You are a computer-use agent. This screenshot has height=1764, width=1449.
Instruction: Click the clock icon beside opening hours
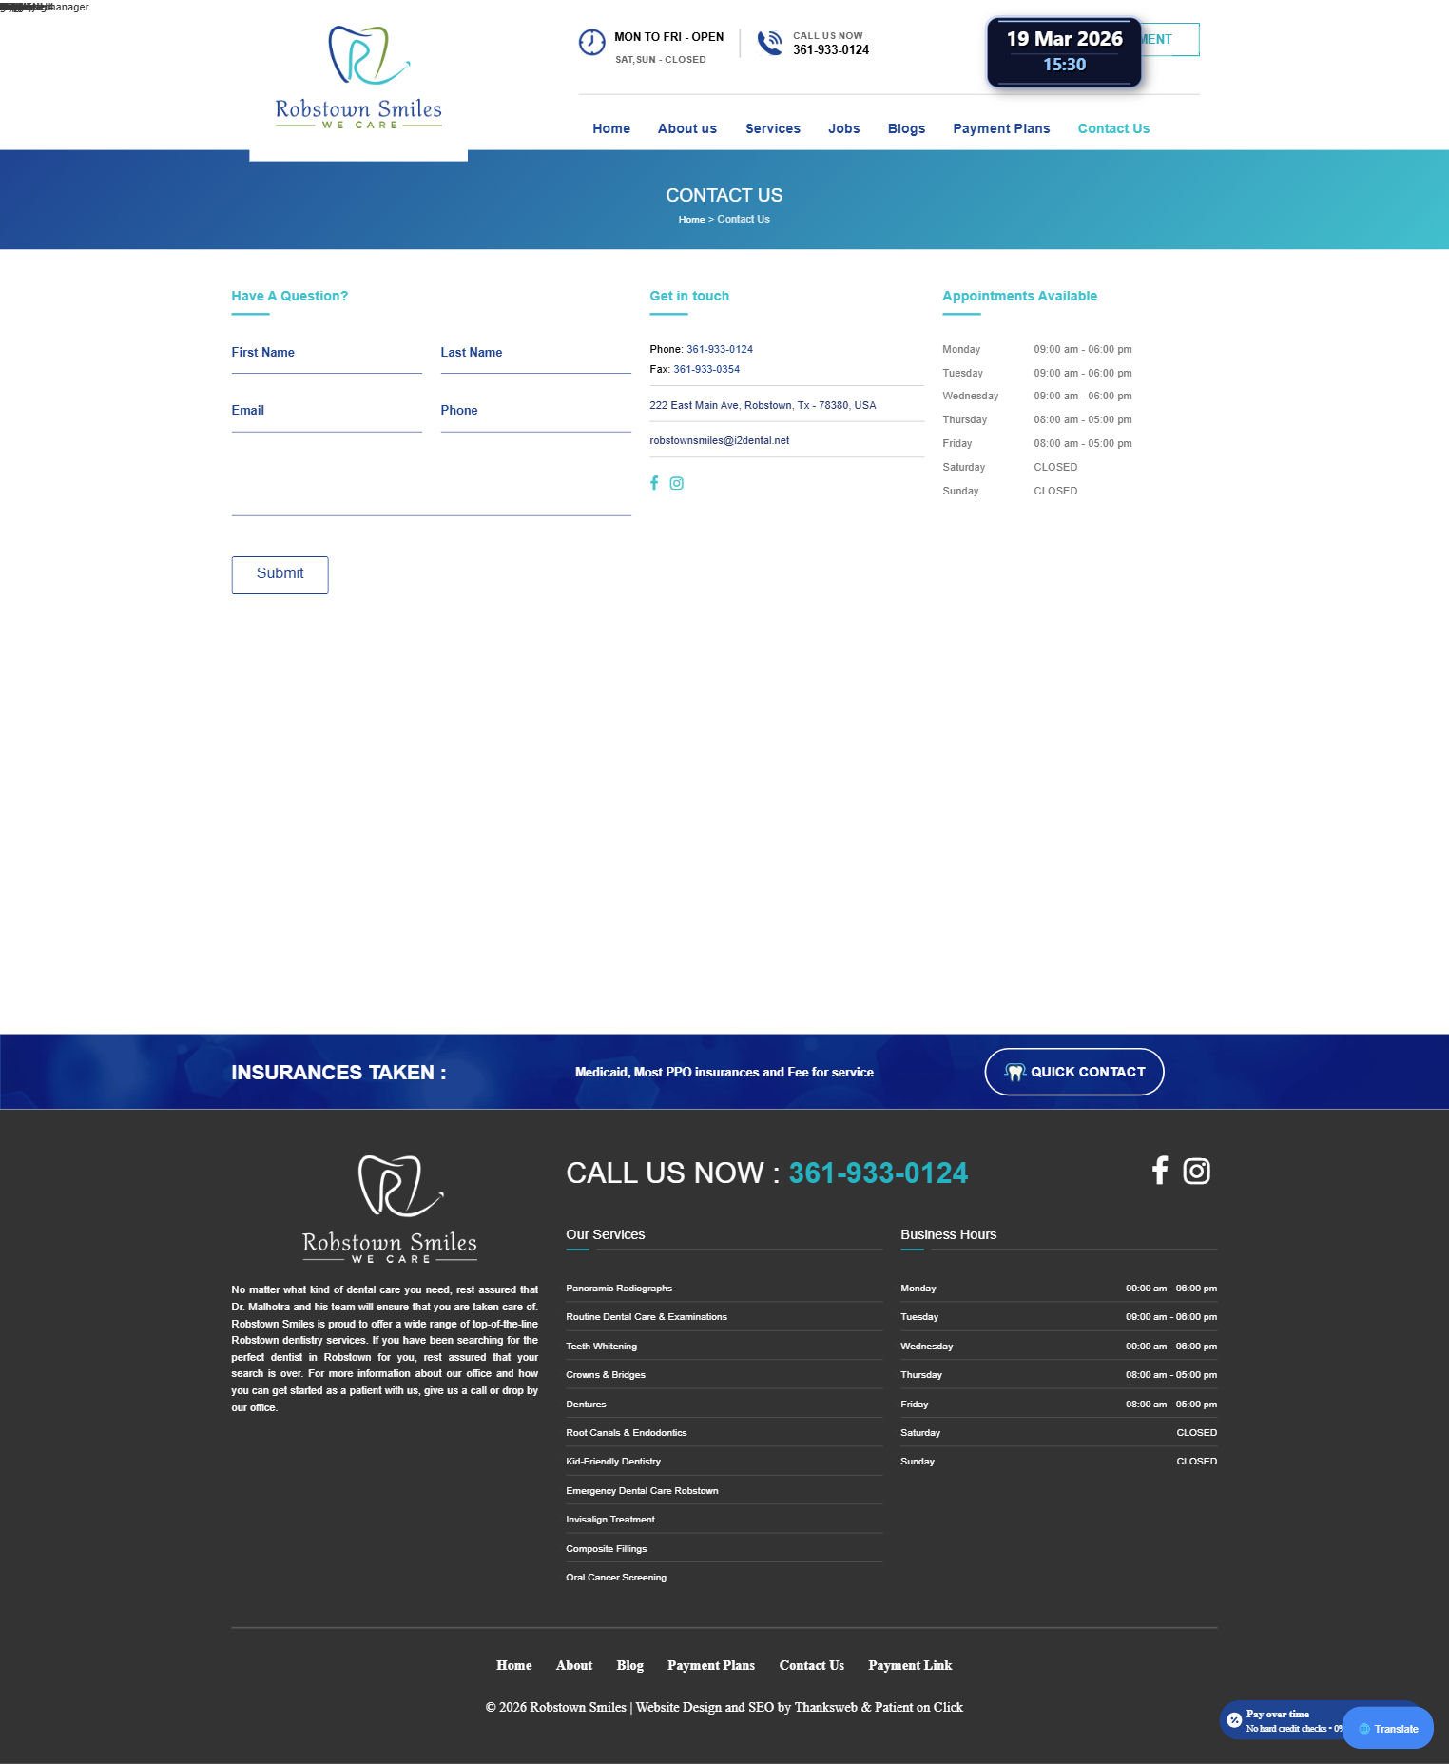pos(591,42)
